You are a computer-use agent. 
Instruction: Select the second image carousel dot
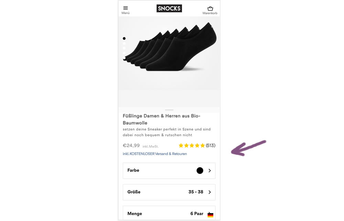(x=124, y=43)
